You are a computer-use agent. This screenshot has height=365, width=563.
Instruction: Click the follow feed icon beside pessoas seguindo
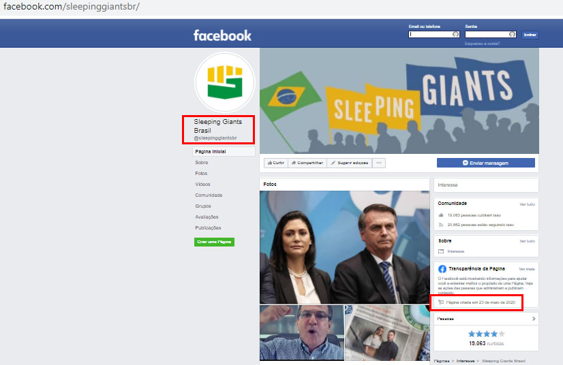[441, 225]
